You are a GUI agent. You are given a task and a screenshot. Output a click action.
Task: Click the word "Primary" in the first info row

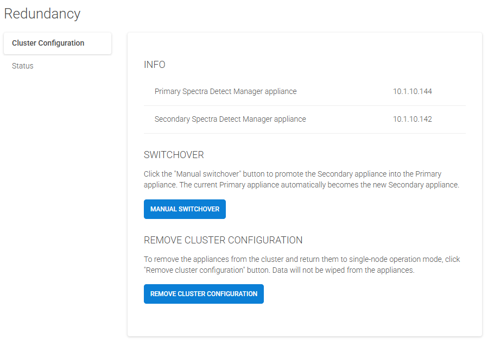point(167,91)
